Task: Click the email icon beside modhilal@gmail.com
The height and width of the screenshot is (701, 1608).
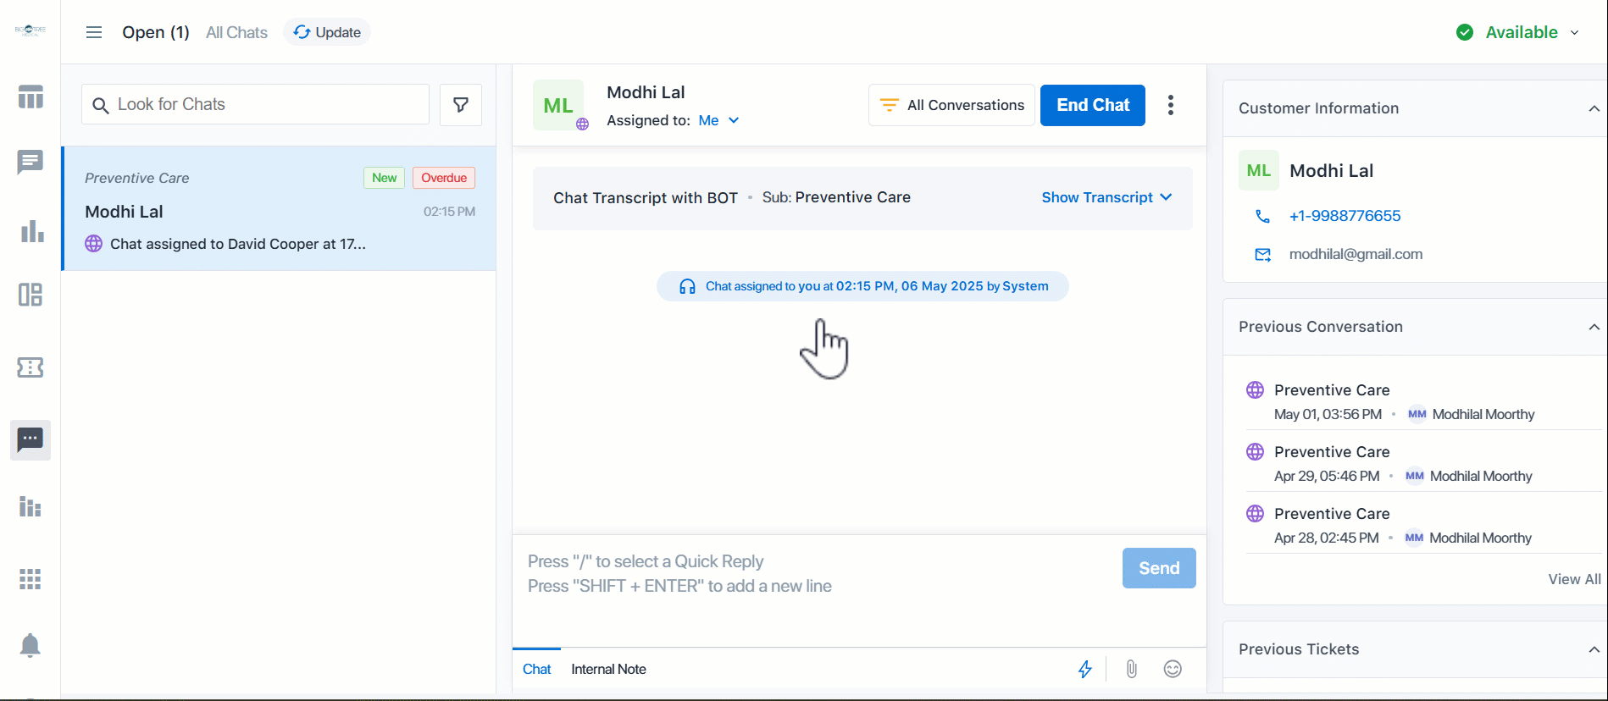Action: 1262,255
